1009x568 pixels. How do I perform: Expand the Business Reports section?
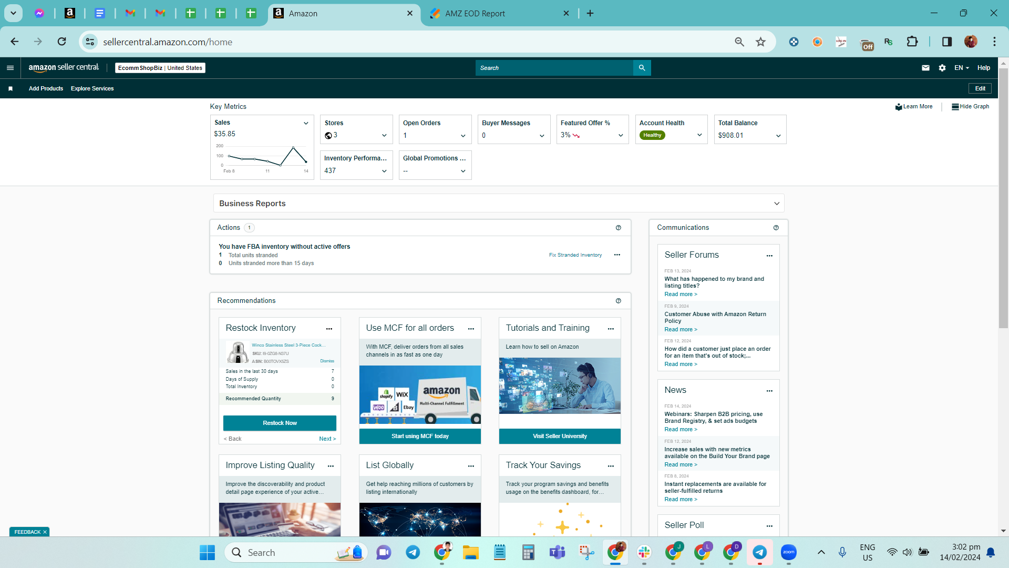click(x=499, y=204)
